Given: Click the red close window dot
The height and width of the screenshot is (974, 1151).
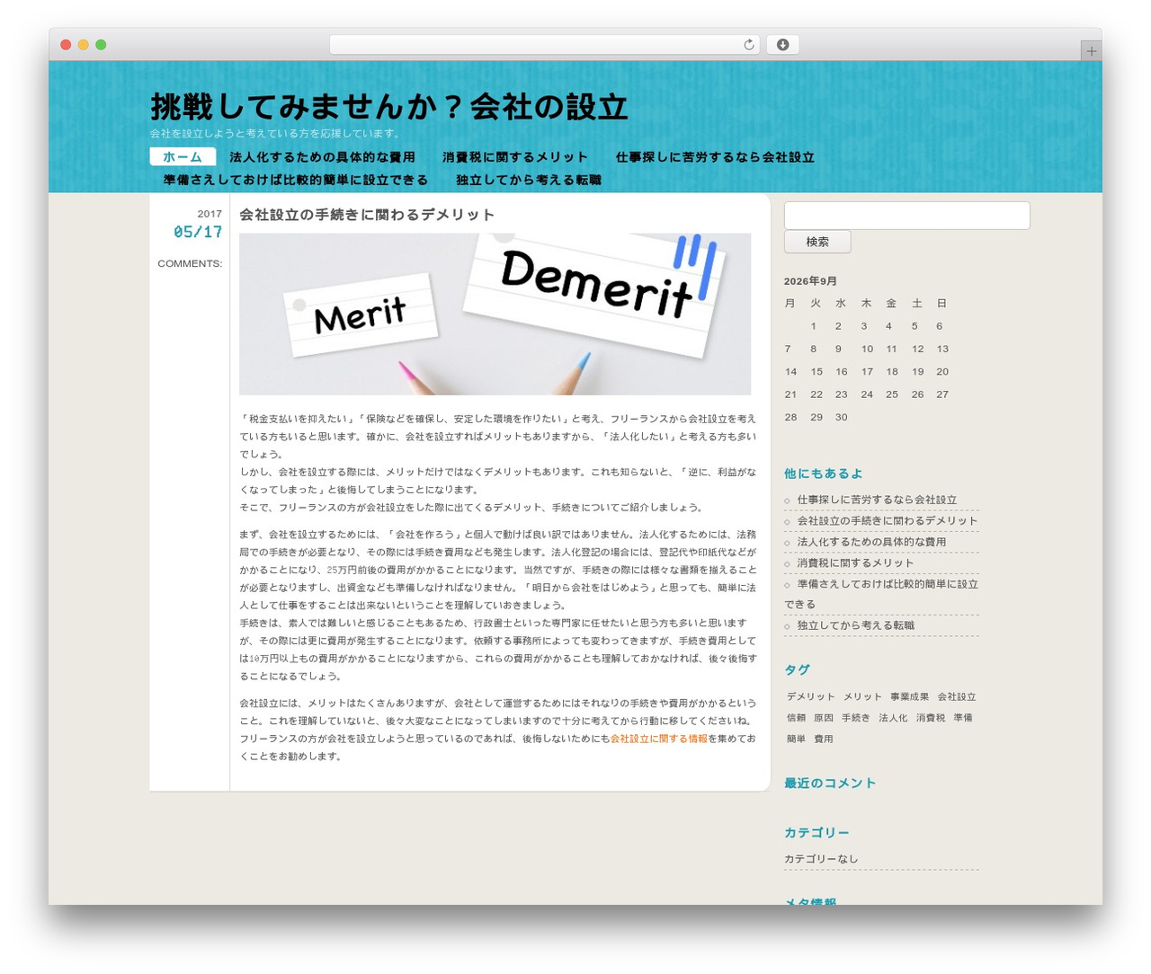Looking at the screenshot, I should [x=66, y=45].
